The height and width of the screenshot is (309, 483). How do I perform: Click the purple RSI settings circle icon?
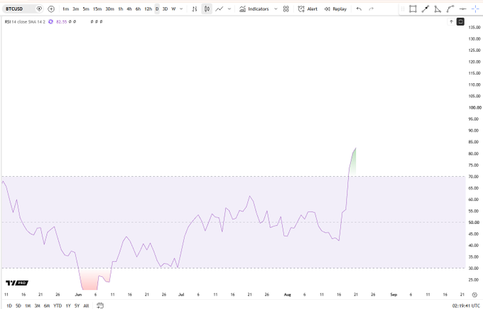tap(51, 22)
